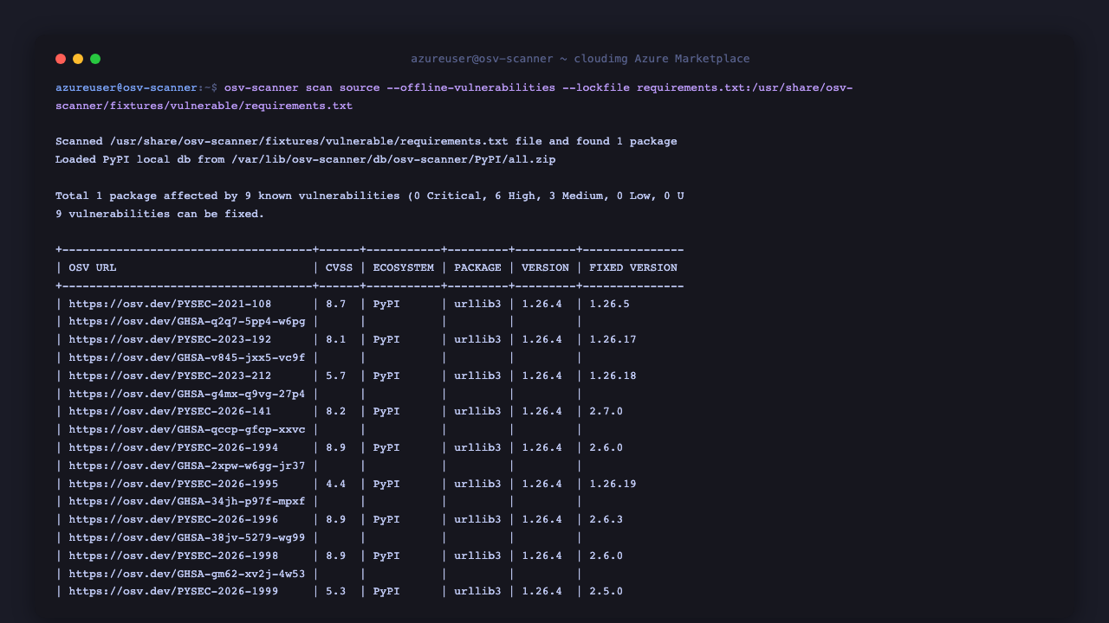Screen dimensions: 1109x623
Task: Open the https://osv.dev/GHSA-g4mx-q9vg-27p4 link
Action: (187, 394)
